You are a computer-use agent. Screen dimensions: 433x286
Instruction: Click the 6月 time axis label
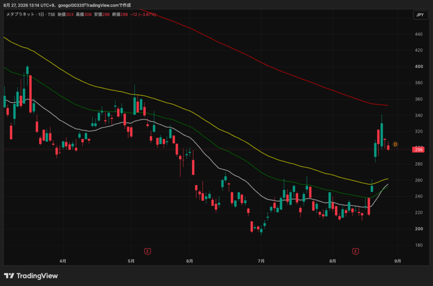(189, 261)
